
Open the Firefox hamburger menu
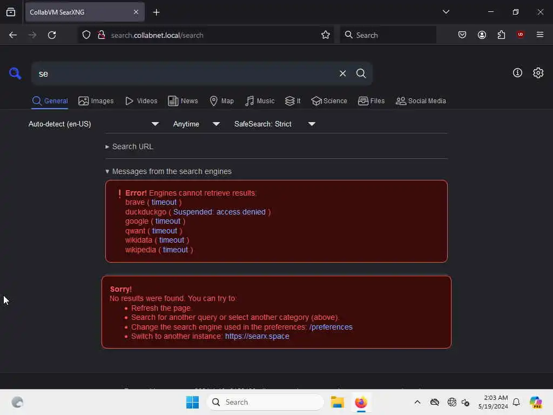pyautogui.click(x=539, y=35)
